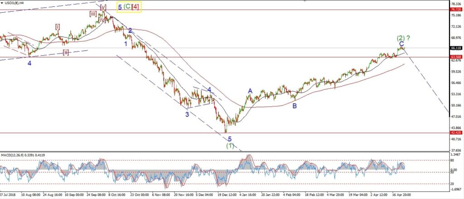Click the 8 Oct 16:00 date label
This screenshot has height=199, width=464.
117,195
